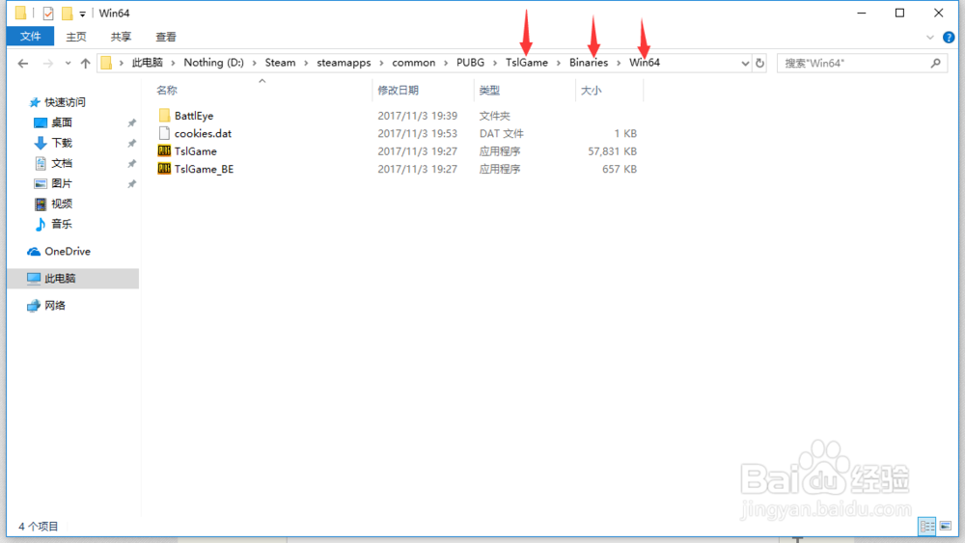Unpin 下载 using its pin icon
This screenshot has width=965, height=543.
(x=131, y=144)
